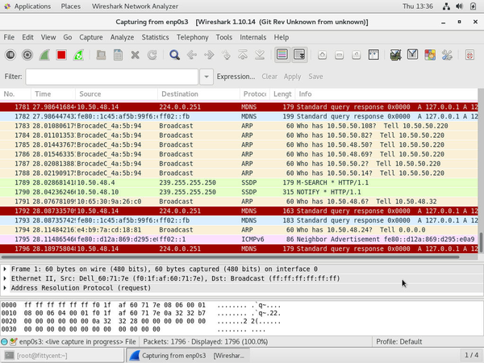Edit capture filters toolbar icon
The width and height of the screenshot is (484, 363).
(395, 55)
